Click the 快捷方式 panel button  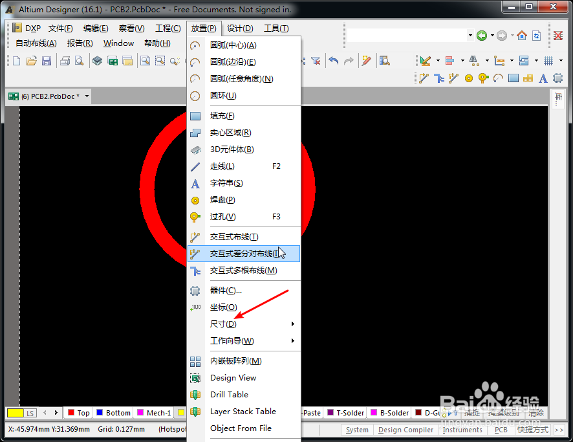point(533,430)
